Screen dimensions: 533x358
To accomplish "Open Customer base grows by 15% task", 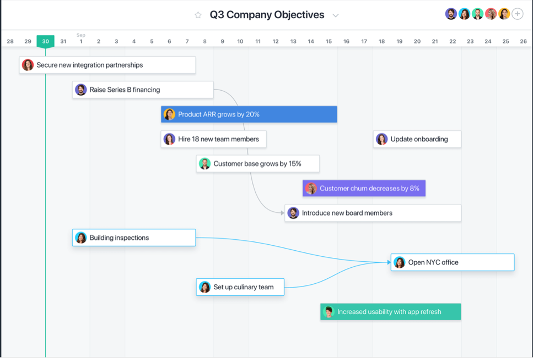I will tap(257, 164).
